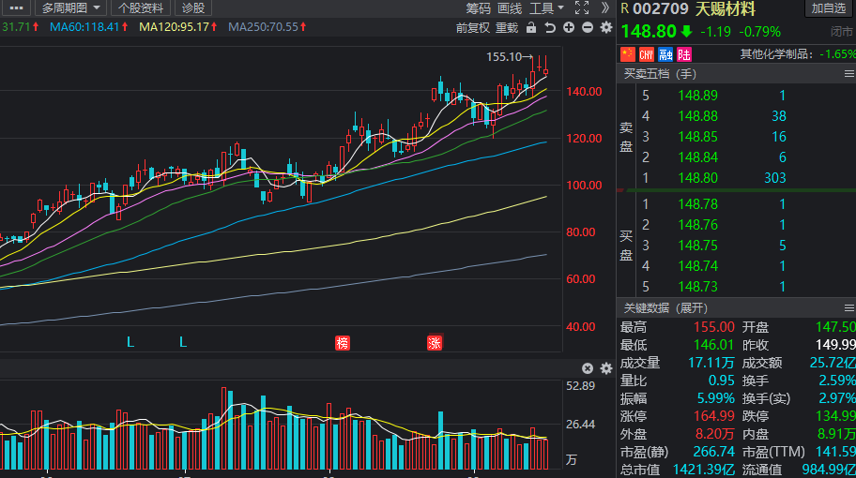
Task: Toggle 前复权 price adjustment
Action: point(473,27)
